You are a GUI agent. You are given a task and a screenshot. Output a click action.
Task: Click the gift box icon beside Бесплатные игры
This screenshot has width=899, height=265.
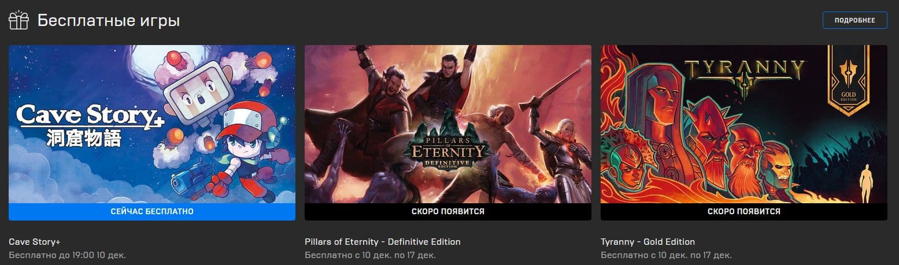(19, 20)
